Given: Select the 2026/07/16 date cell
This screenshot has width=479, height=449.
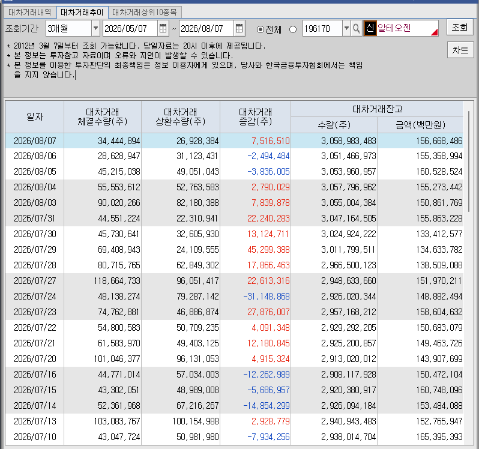Looking at the screenshot, I should [35, 375].
